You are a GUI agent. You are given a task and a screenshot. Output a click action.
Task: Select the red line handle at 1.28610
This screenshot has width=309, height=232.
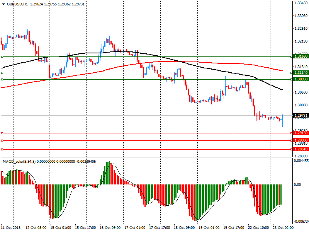coord(2,149)
